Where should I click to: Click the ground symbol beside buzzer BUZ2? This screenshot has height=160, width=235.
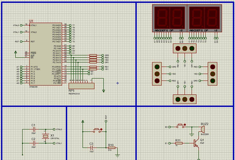click(x=192, y=135)
